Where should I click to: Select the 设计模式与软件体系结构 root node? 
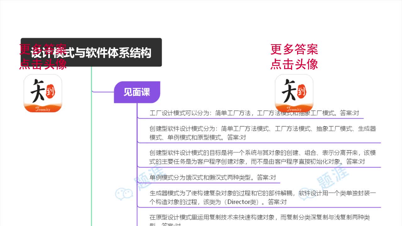[91, 52]
